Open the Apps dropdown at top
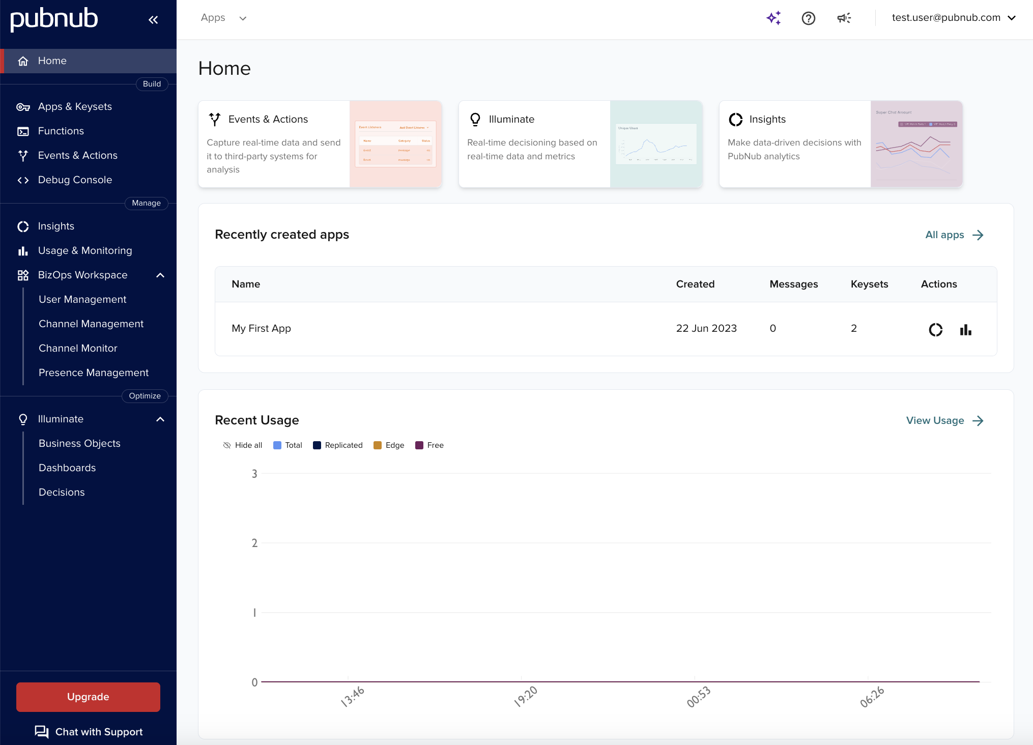Viewport: 1033px width, 745px height. point(223,18)
